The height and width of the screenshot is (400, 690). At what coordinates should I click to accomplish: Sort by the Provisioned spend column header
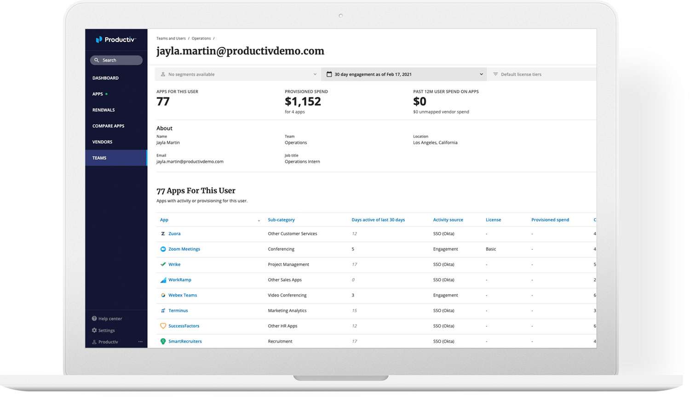pos(550,220)
